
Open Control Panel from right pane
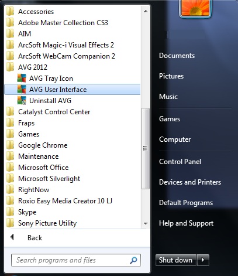pyautogui.click(x=180, y=162)
